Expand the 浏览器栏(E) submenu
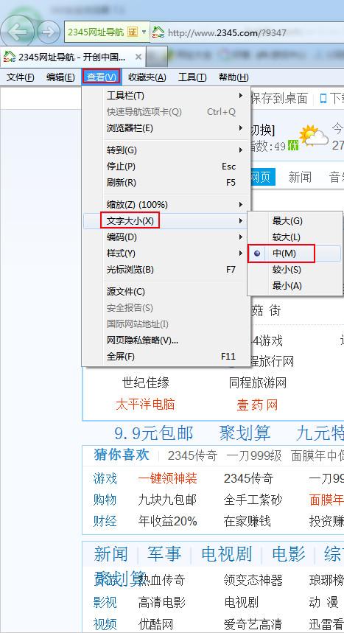 (x=166, y=128)
